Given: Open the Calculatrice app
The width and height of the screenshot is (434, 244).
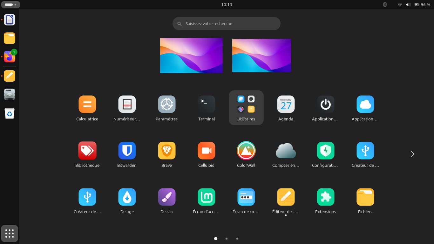Looking at the screenshot, I should pyautogui.click(x=87, y=108).
